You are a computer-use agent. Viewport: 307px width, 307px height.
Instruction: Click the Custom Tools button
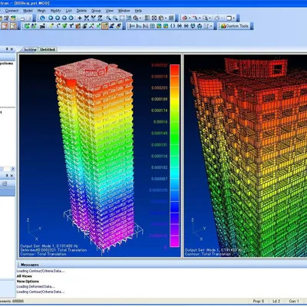[x=235, y=26]
